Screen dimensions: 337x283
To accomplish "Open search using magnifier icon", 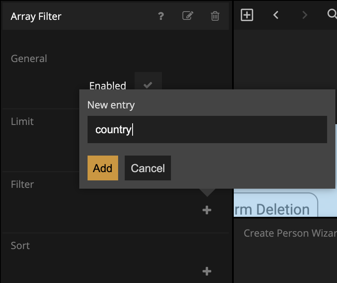I will click(332, 14).
